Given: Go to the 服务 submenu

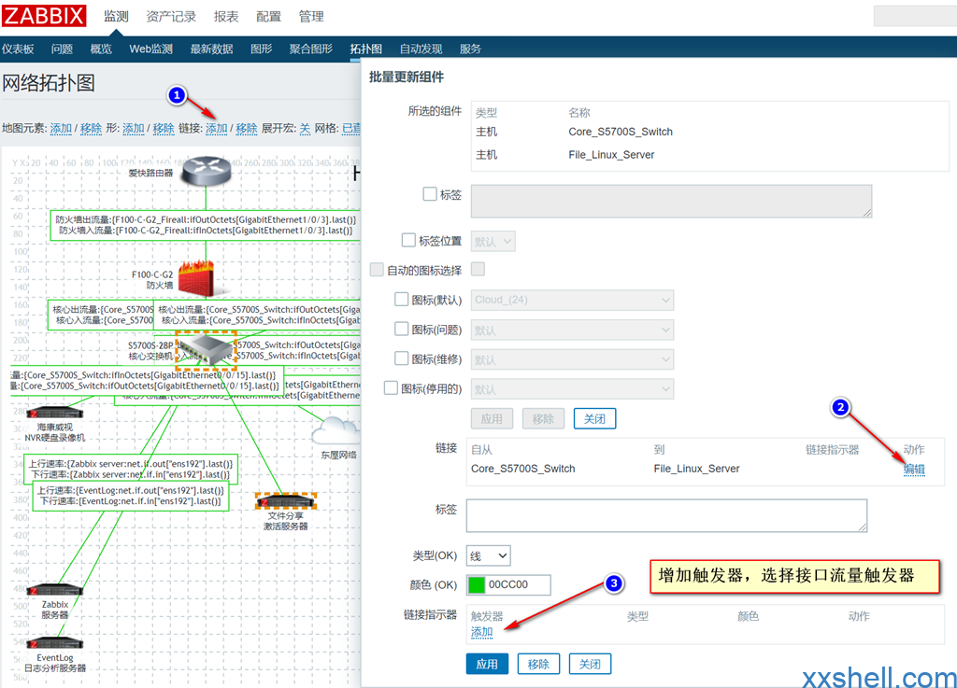Looking at the screenshot, I should click(471, 49).
